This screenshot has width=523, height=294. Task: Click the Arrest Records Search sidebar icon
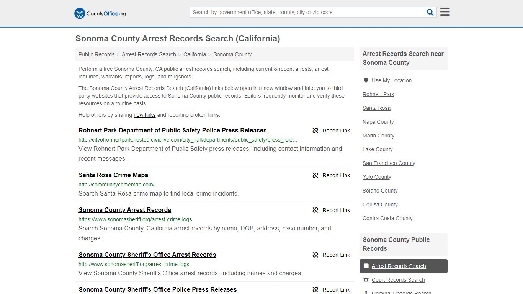[x=366, y=266]
